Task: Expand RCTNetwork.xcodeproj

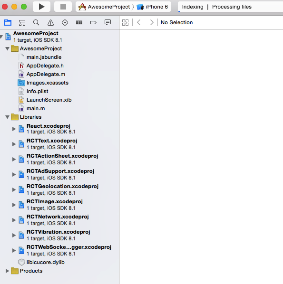Action: 14,220
